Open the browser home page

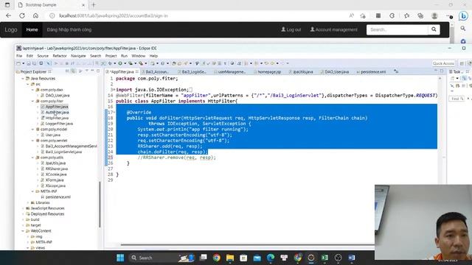pos(35,15)
